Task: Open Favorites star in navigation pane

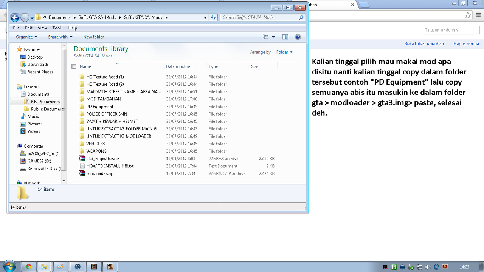Action: click(x=19, y=49)
